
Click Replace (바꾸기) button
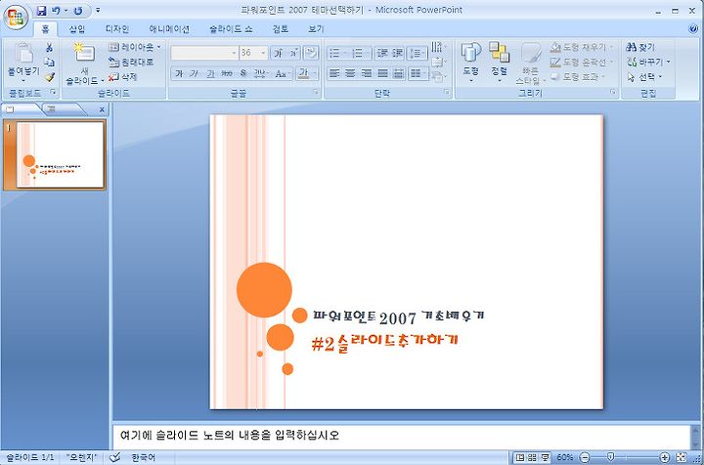tap(648, 62)
